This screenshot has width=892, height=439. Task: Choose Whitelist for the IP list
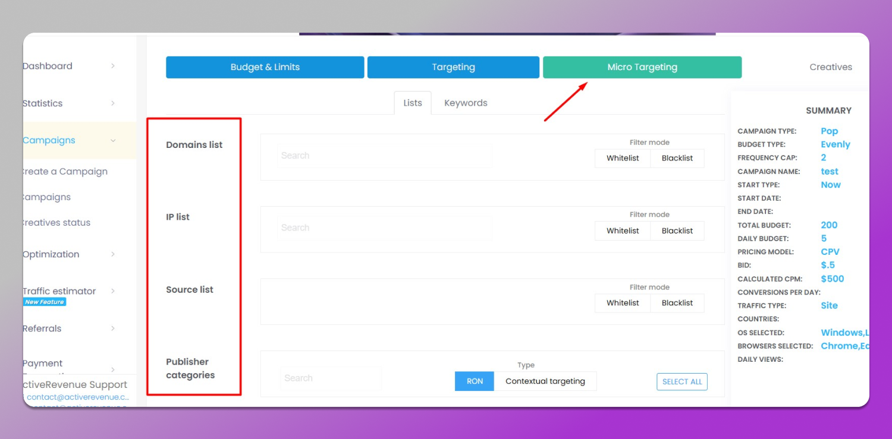coord(623,230)
